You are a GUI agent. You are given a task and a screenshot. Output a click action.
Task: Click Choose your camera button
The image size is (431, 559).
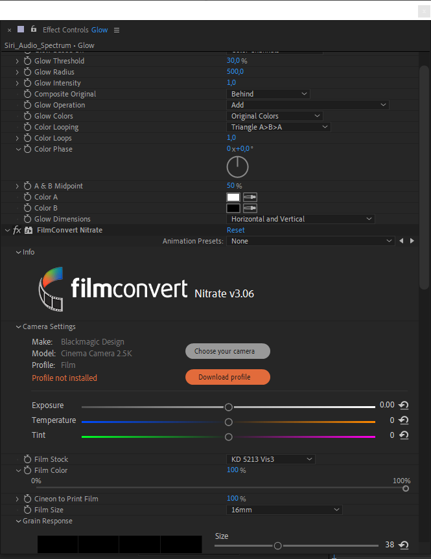pyautogui.click(x=227, y=351)
